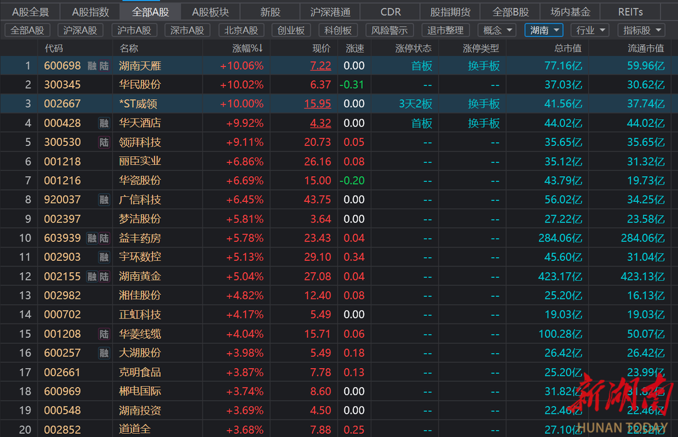The height and width of the screenshot is (437, 678).
Task: Select the 郴电国际 stock name
Action: [x=140, y=391]
